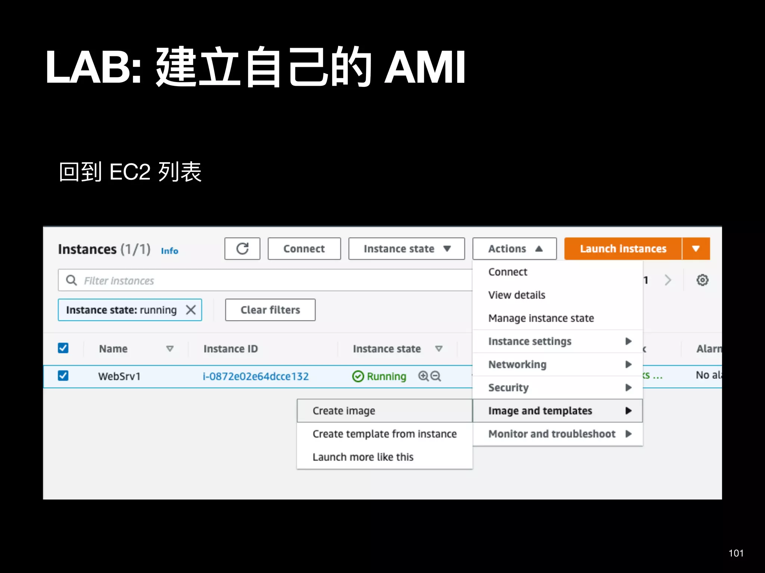Select Manage instance state menu item

coord(558,318)
